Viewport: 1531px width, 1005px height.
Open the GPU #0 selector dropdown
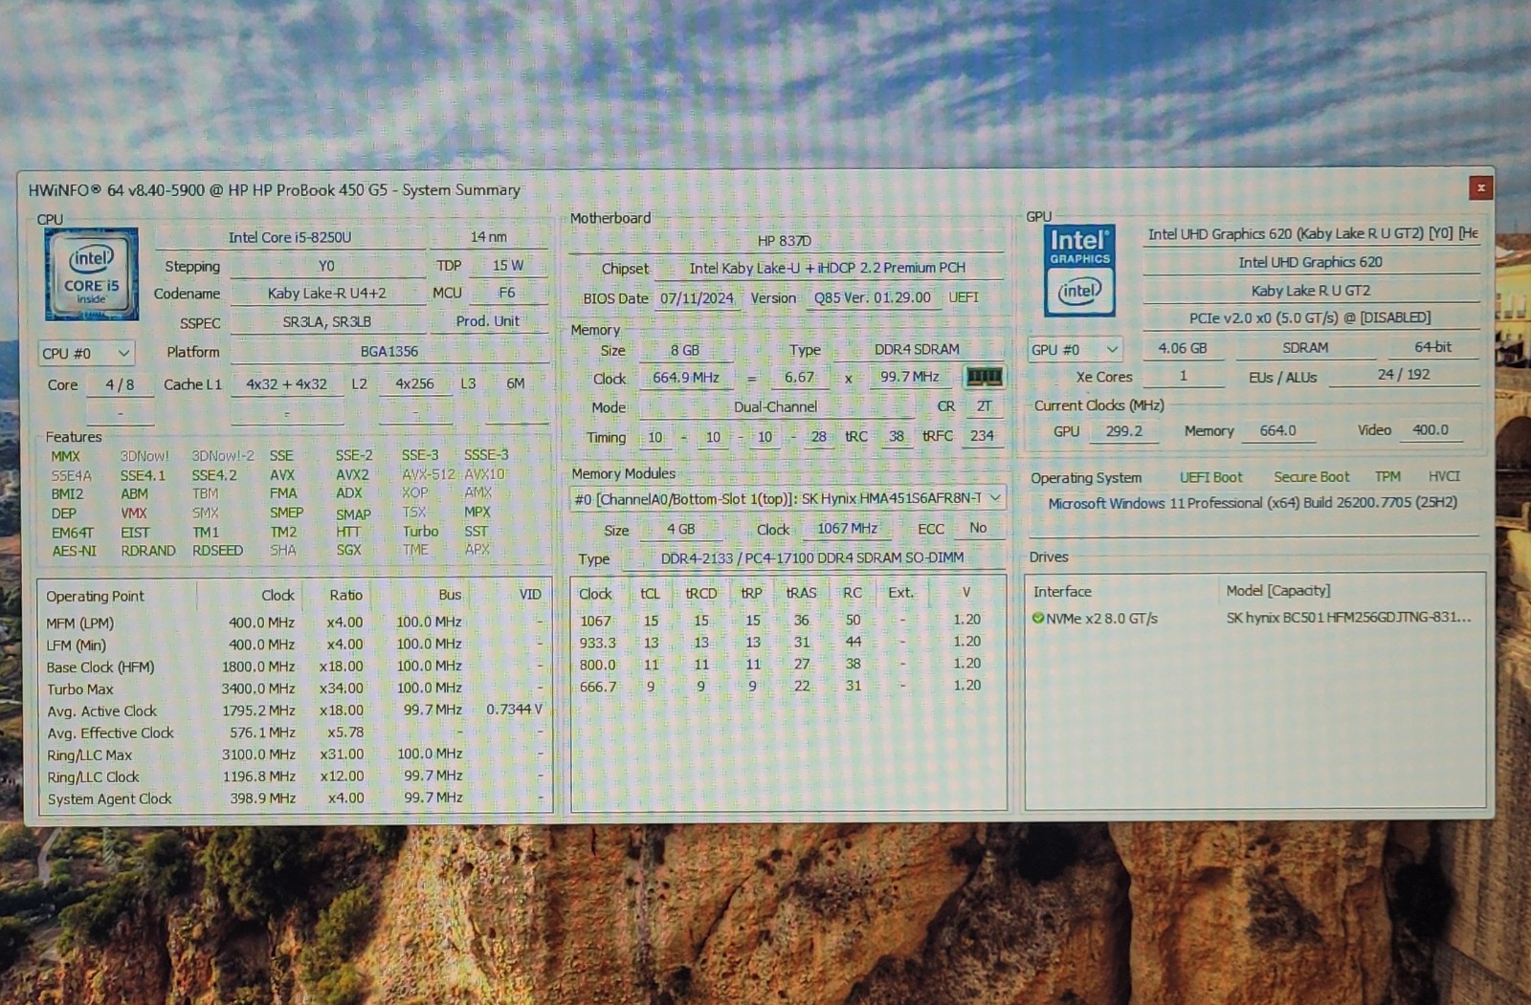click(x=1075, y=349)
